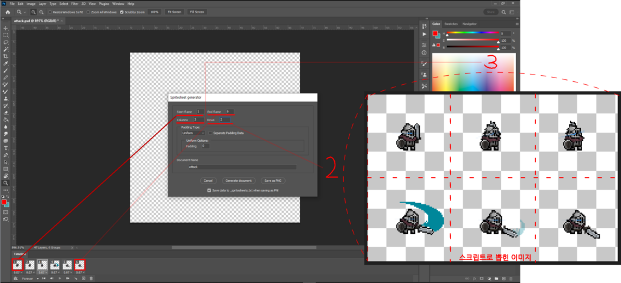Screen dimensions: 621x283
Task: Select the Hand tool
Action: coord(5,176)
